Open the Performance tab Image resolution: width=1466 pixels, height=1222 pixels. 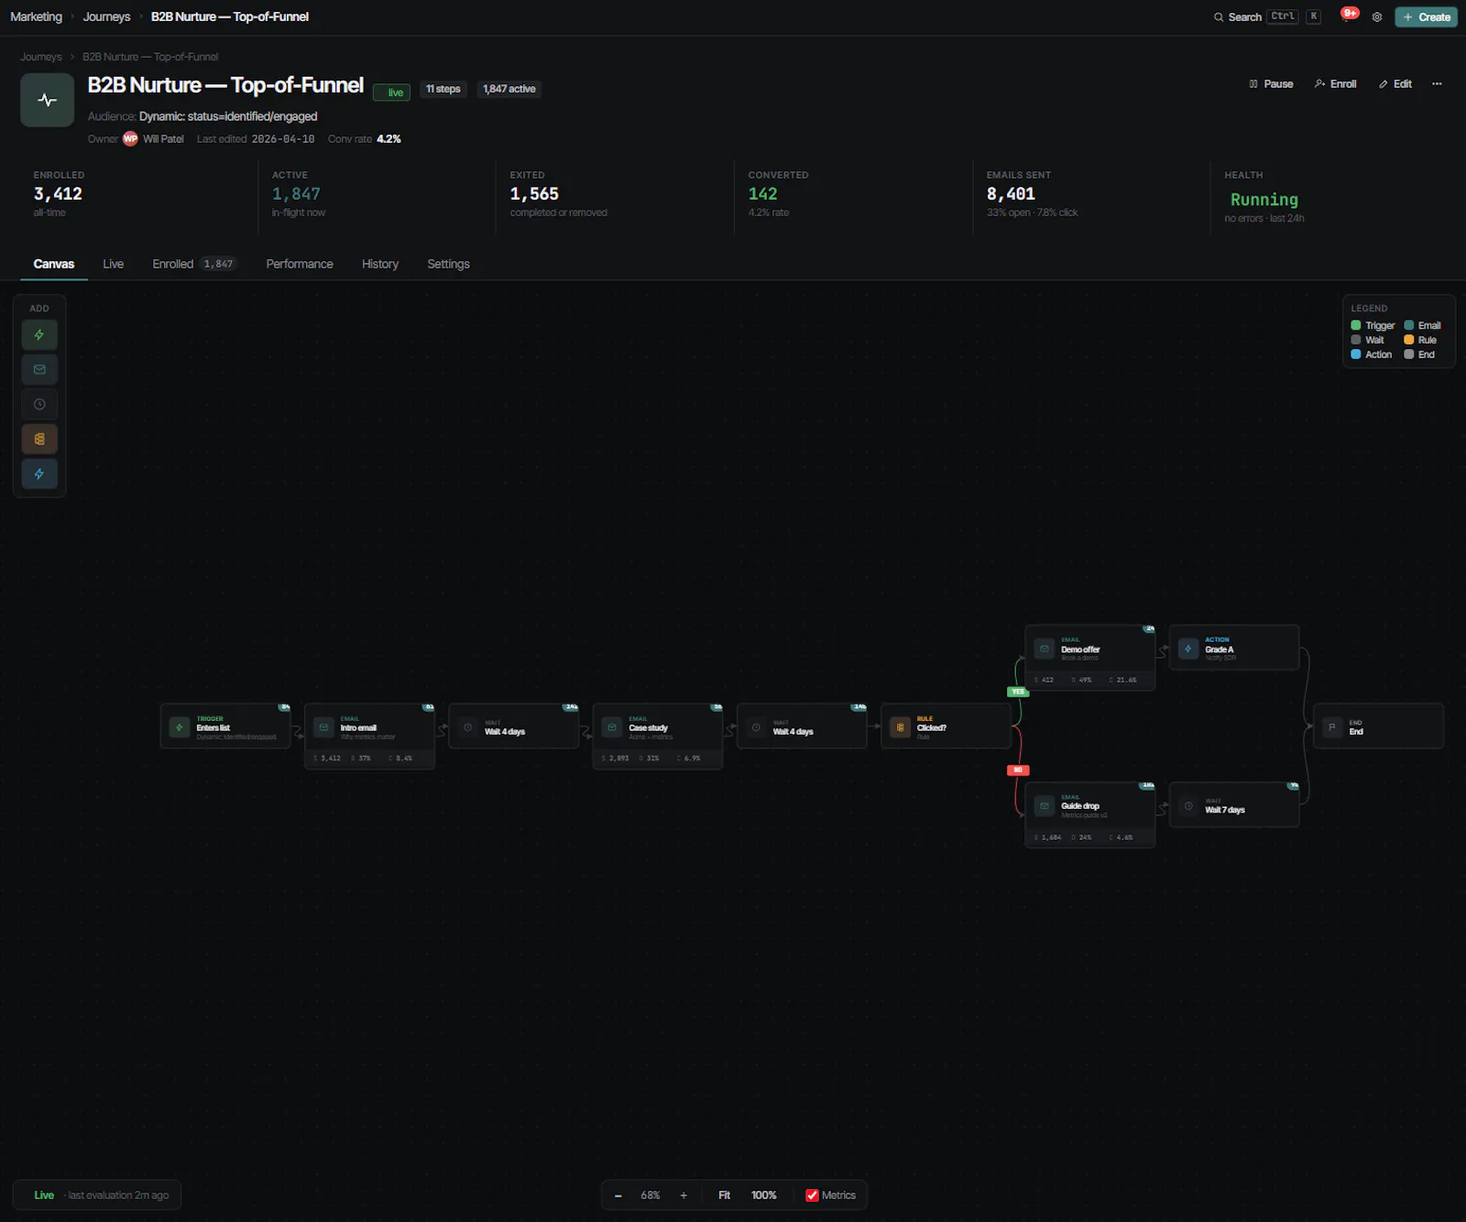click(x=300, y=264)
